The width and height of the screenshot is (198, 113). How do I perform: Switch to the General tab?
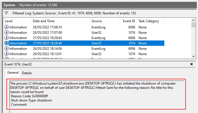tap(13, 73)
